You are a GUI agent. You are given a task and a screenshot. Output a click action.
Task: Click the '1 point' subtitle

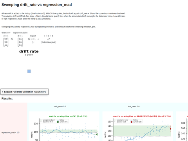[29, 55]
